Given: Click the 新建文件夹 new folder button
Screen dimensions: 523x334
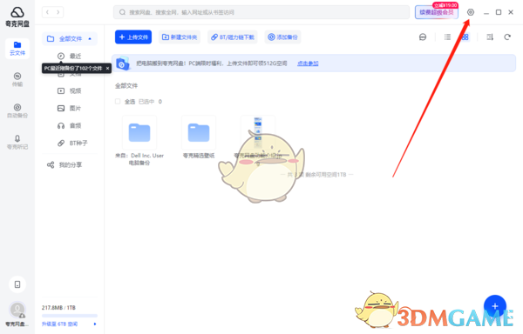Looking at the screenshot, I should (180, 37).
